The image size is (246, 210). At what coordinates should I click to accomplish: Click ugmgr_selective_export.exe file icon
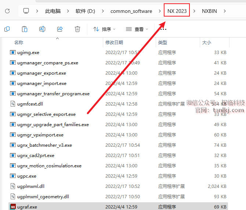click(13, 114)
